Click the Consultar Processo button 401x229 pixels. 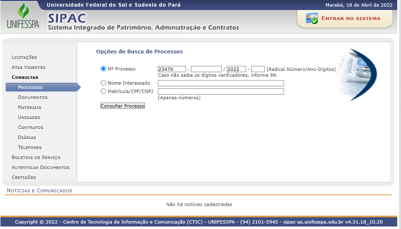[122, 106]
